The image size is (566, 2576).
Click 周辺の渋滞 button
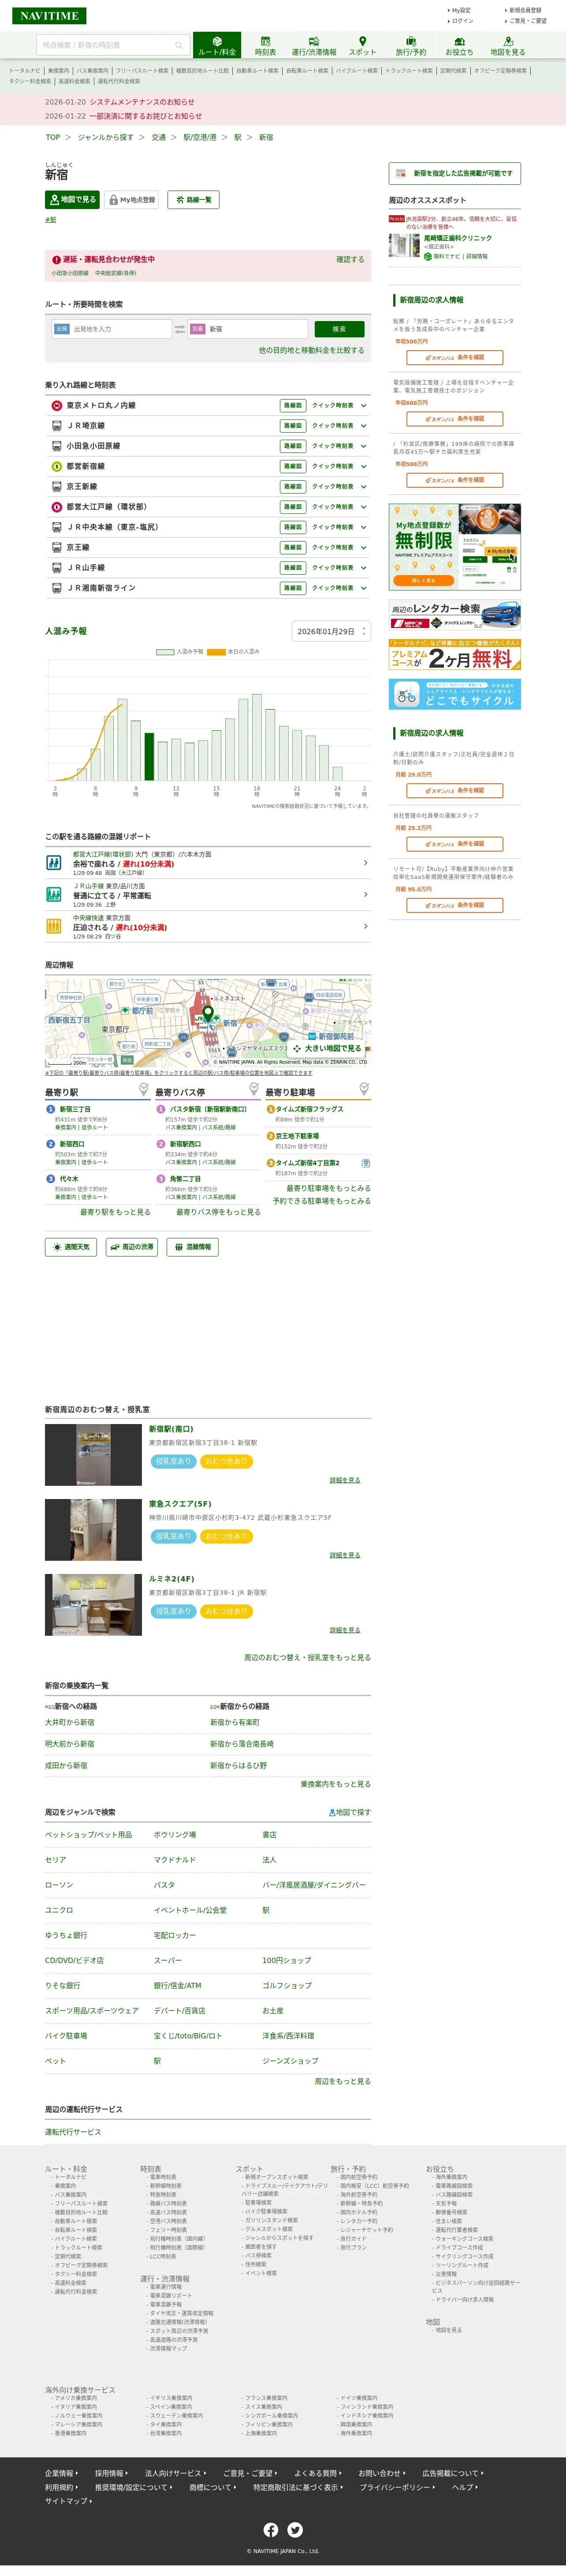pos(131,1247)
